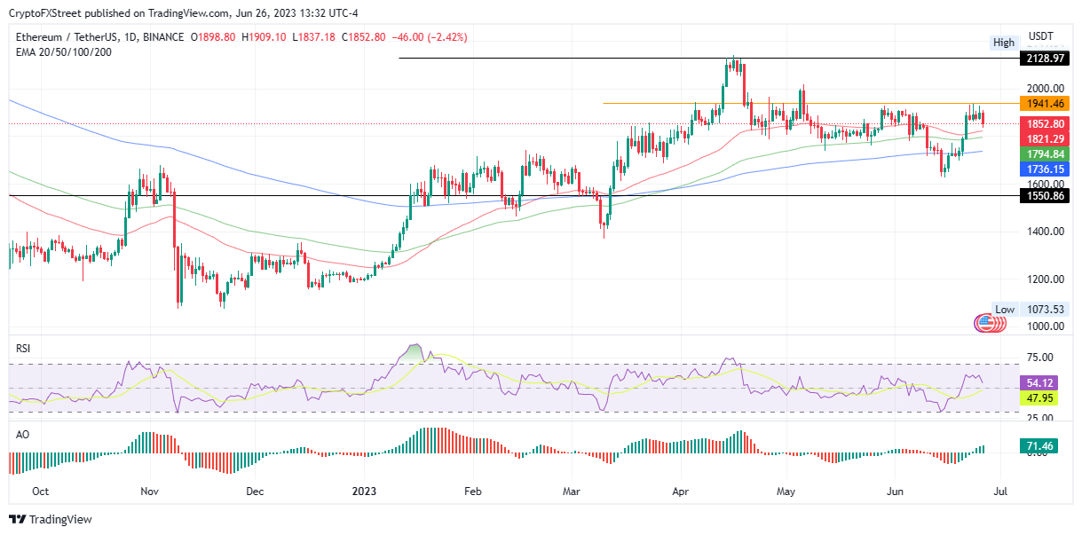Click the USDT currency label
This screenshot has width=1082, height=535.
click(1040, 36)
